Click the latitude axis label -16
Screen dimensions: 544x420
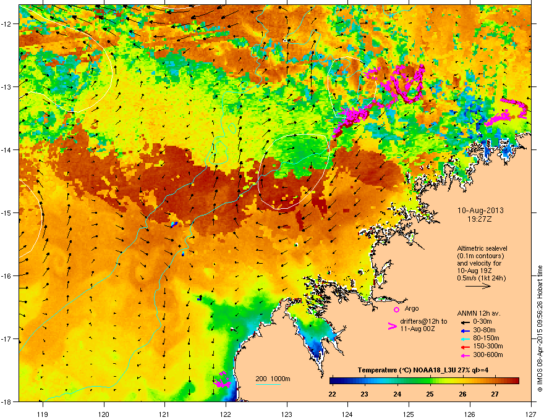pyautogui.click(x=6, y=276)
